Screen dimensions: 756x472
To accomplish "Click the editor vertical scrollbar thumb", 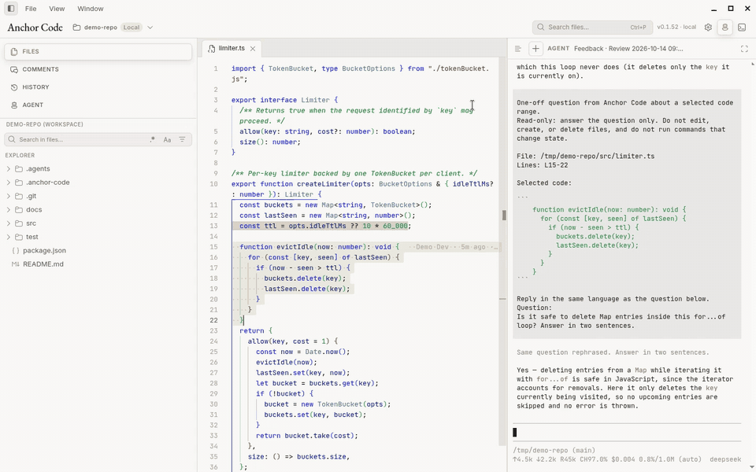I will [504, 216].
